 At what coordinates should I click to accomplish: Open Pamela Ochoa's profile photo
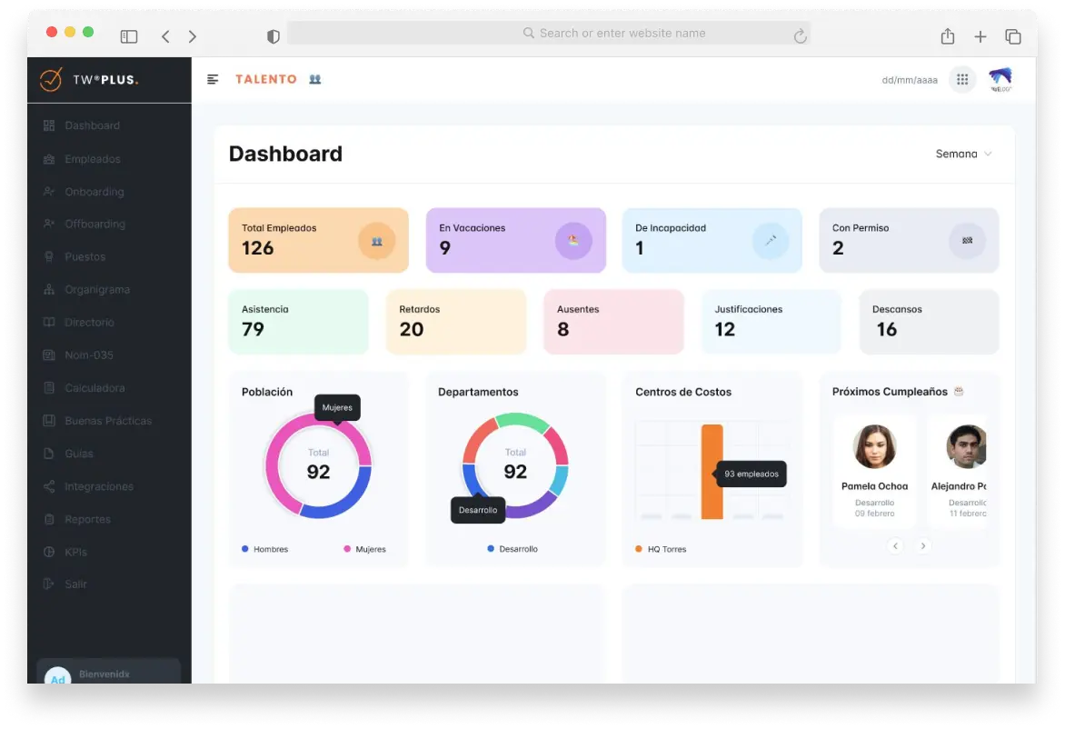click(x=873, y=446)
